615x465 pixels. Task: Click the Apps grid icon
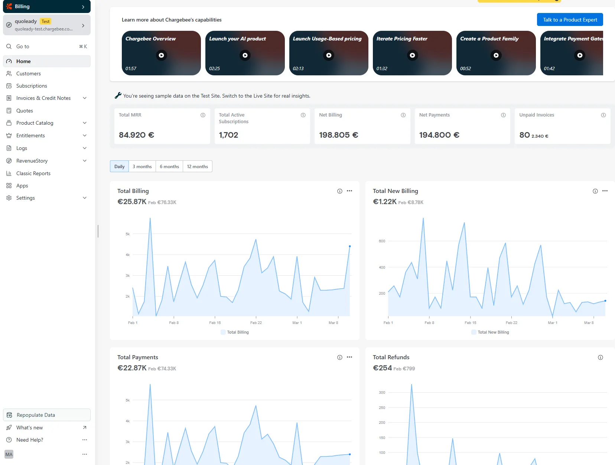(9, 186)
